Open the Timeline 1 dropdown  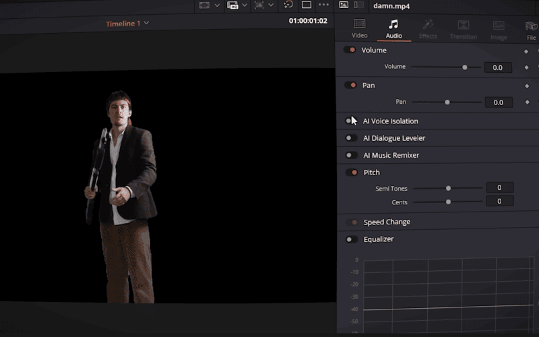pyautogui.click(x=127, y=24)
